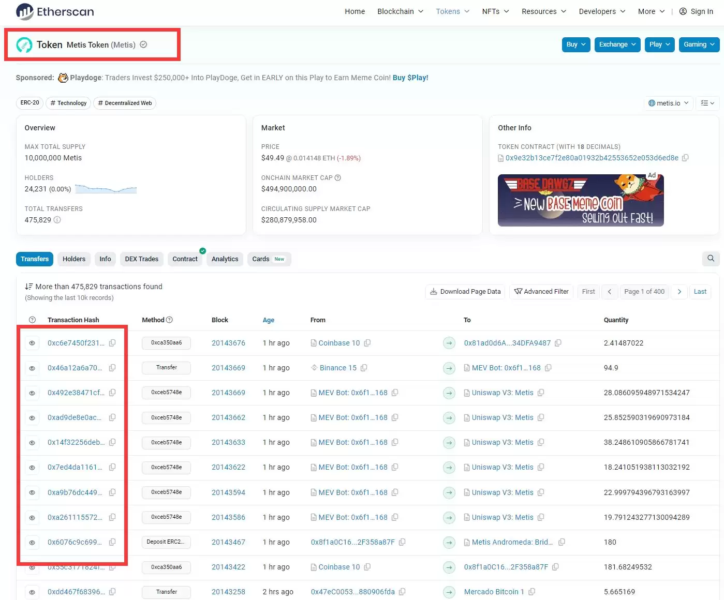
Task: Switch to the Holders tab
Action: point(74,259)
